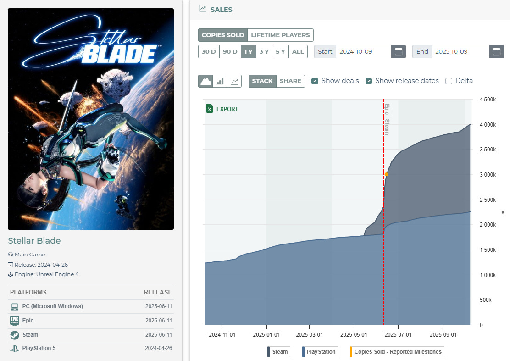Switch to the LIFETIME PLAYERS tab
The height and width of the screenshot is (361, 510).
280,35
